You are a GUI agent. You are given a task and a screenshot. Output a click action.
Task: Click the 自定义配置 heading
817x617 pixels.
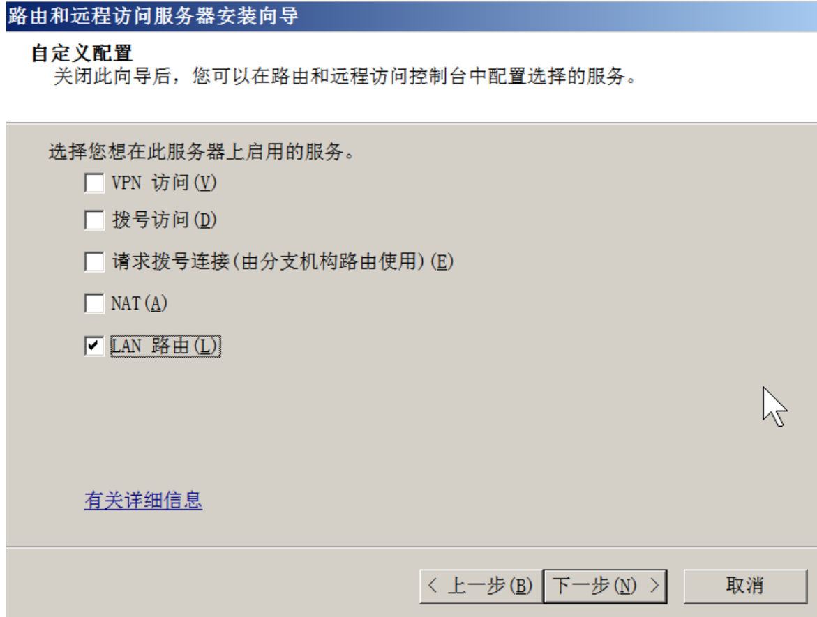pyautogui.click(x=82, y=53)
